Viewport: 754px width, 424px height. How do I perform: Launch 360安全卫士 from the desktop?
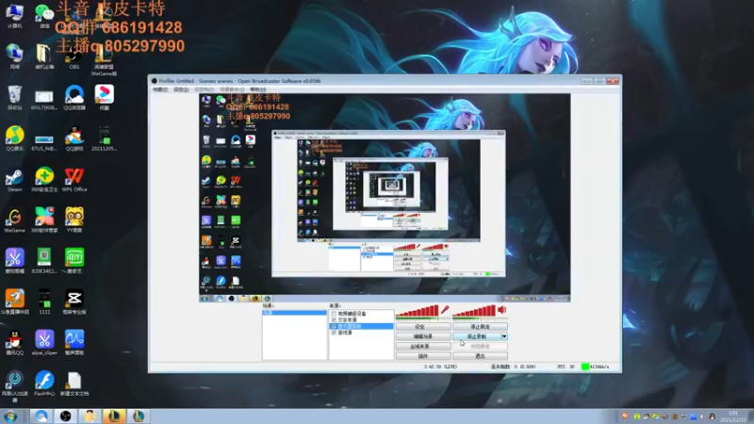click(44, 179)
